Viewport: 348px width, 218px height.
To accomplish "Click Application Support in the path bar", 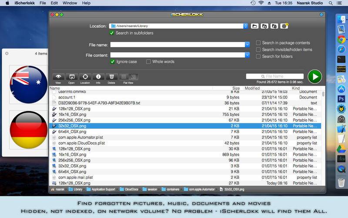I will point(101,189).
